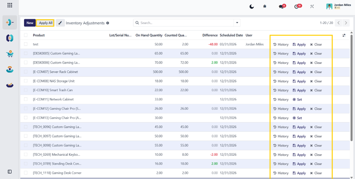Sort by On Hand Quantity header

click(149, 35)
